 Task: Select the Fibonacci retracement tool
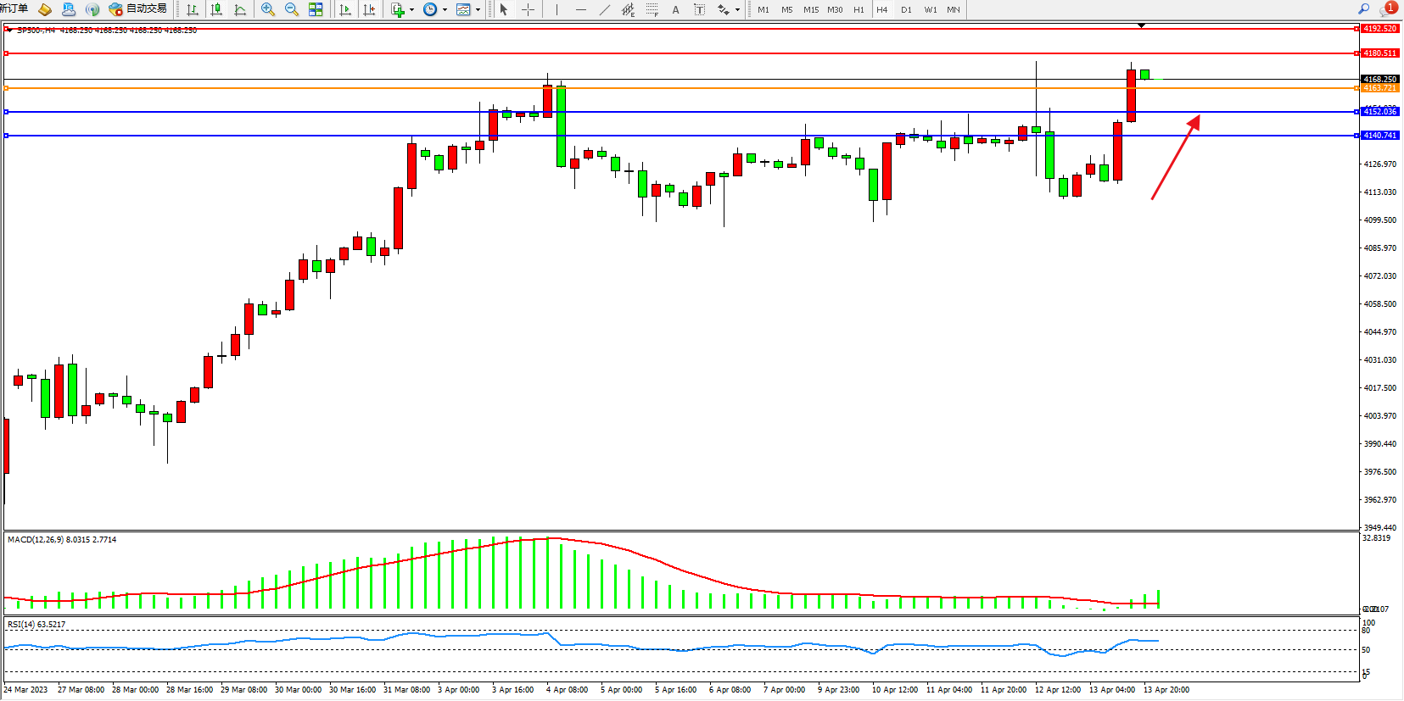tap(652, 9)
